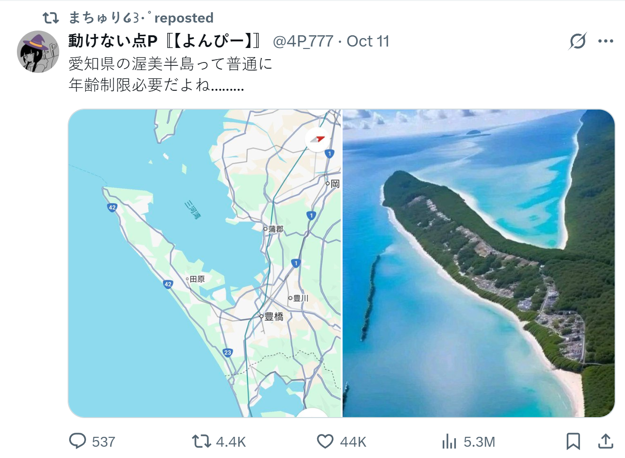View post analytics bar chart icon
The width and height of the screenshot is (625, 458).
[449, 441]
